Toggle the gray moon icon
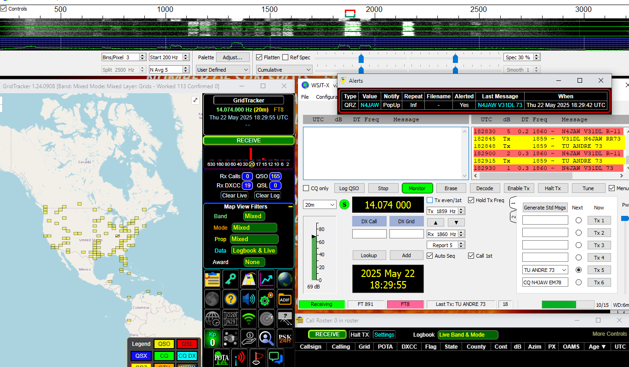This screenshot has height=367, width=629. (x=212, y=299)
